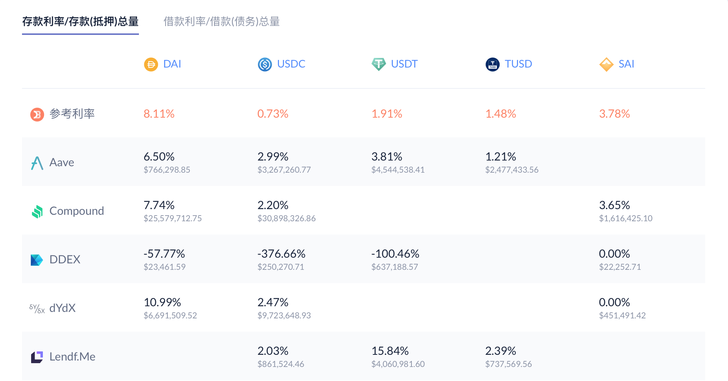The image size is (728, 381).
Task: Click the DAI coin icon
Action: 151,65
